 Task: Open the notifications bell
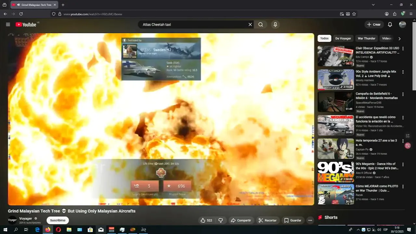390,24
